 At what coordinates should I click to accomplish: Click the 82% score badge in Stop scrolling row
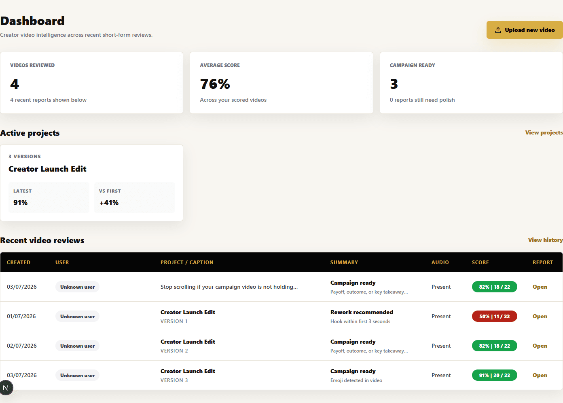(494, 287)
